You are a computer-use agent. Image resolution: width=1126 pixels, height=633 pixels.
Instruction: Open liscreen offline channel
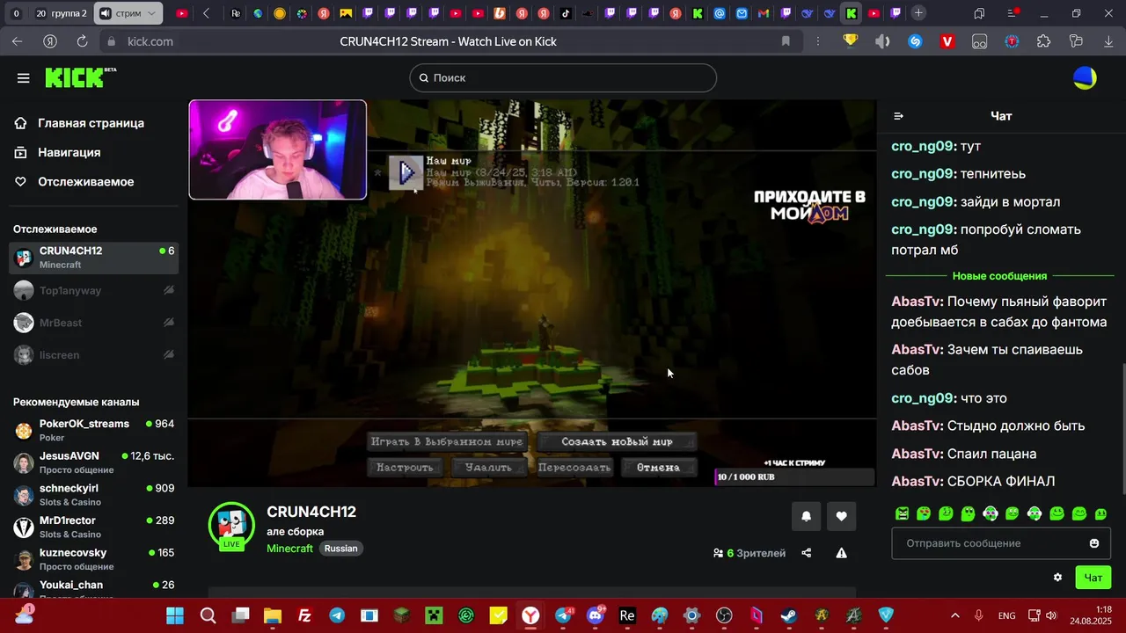tap(93, 355)
